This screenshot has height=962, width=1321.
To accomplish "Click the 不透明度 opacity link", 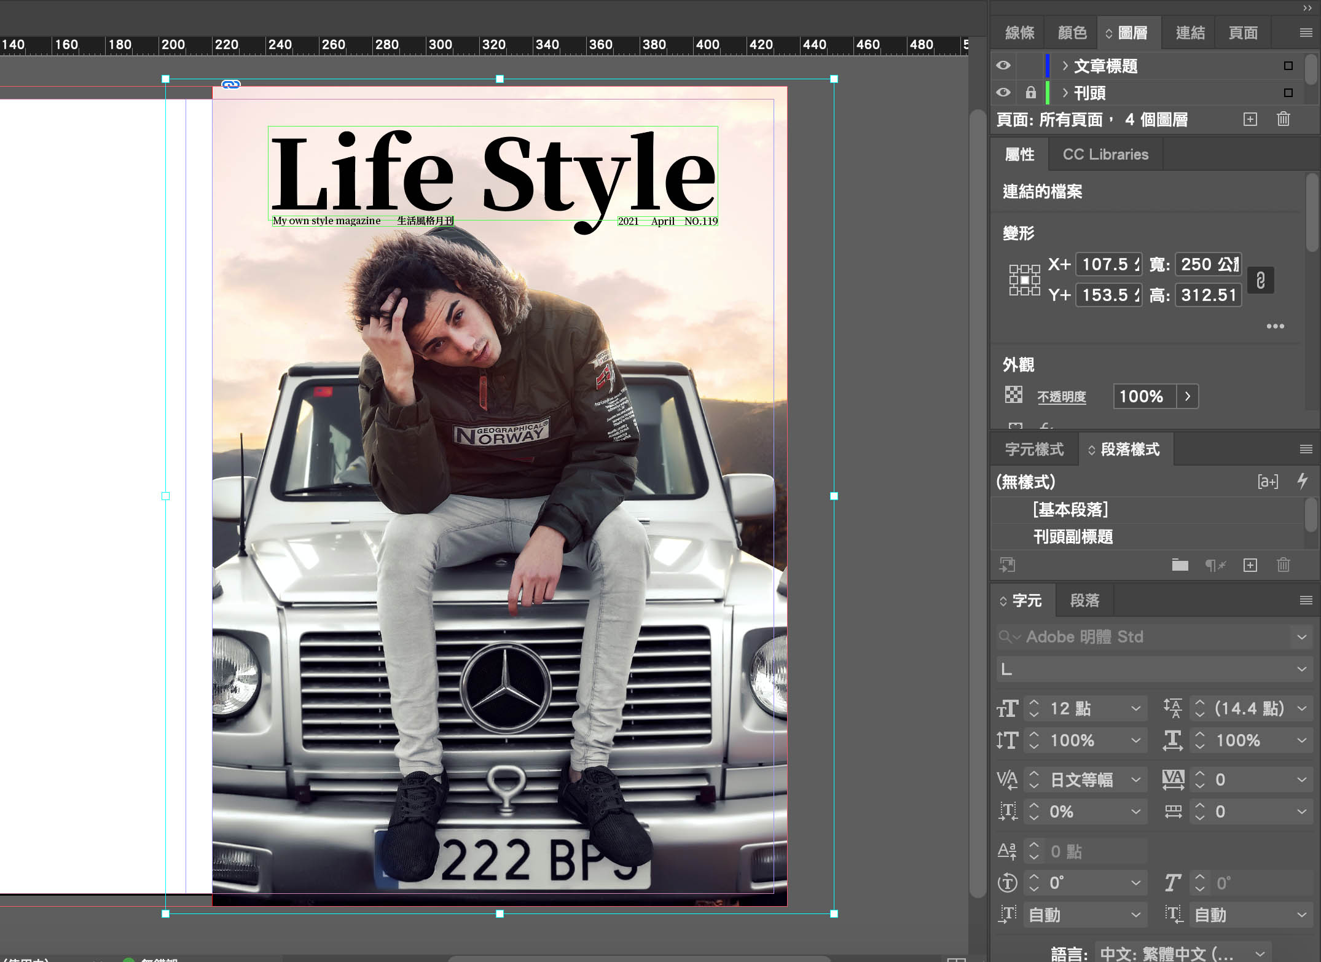I will (1061, 397).
